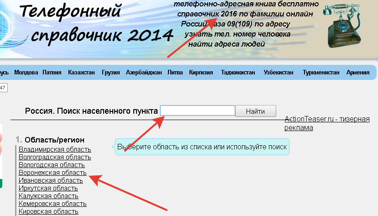Choose Грузия from the country bar
This screenshot has width=378, height=216.
(x=110, y=73)
